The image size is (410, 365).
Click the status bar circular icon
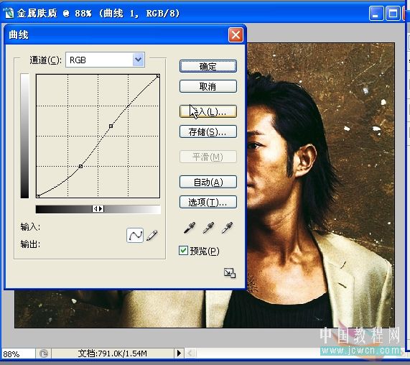coord(43,354)
